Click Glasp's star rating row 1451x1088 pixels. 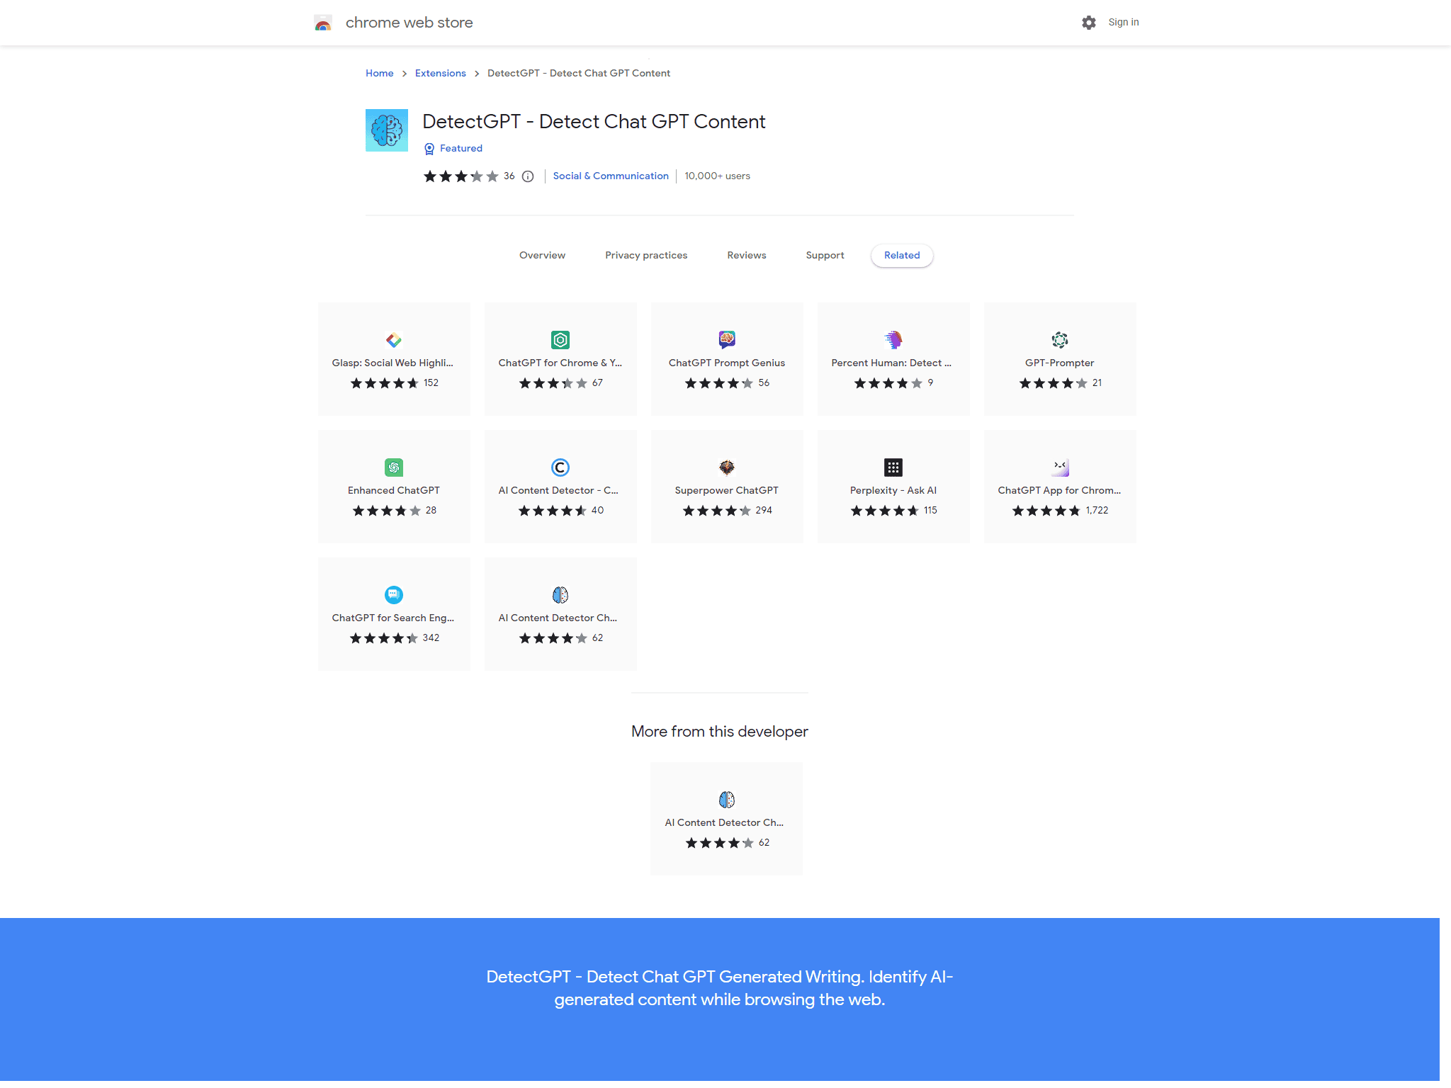click(385, 383)
